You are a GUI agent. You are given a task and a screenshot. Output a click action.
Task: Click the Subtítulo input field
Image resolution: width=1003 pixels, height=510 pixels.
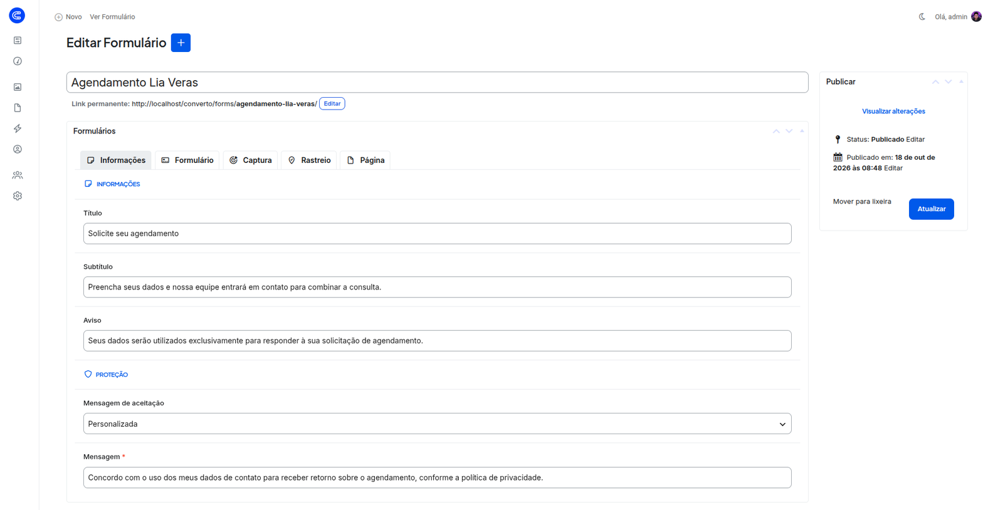437,287
